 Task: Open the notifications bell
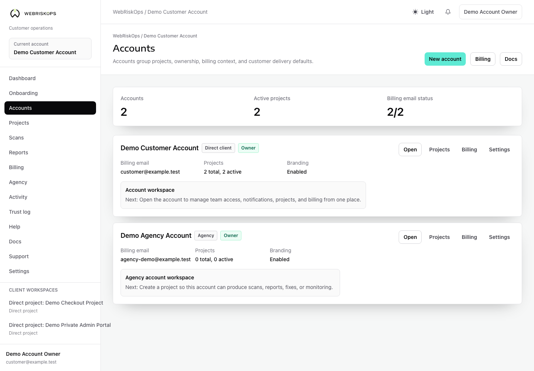(448, 12)
